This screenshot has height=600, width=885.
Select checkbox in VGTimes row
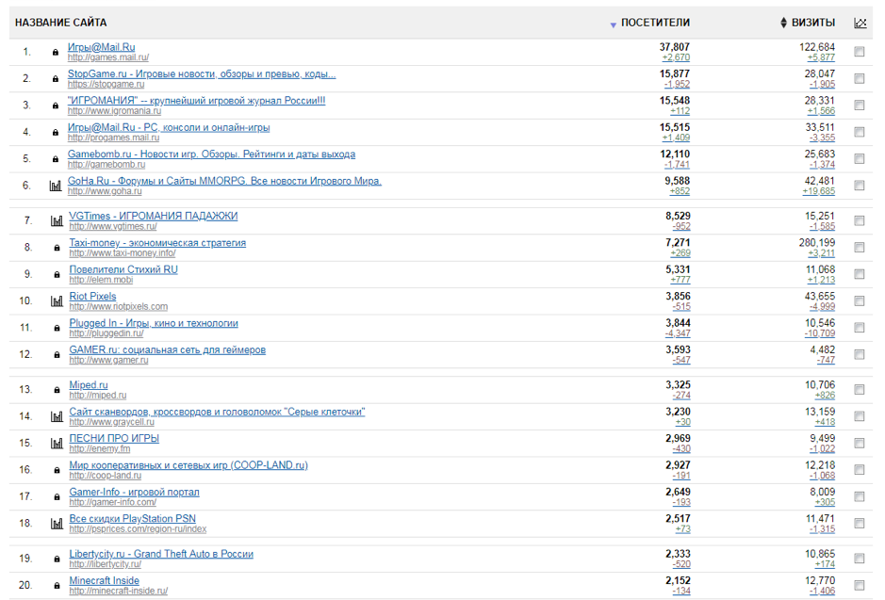(859, 220)
